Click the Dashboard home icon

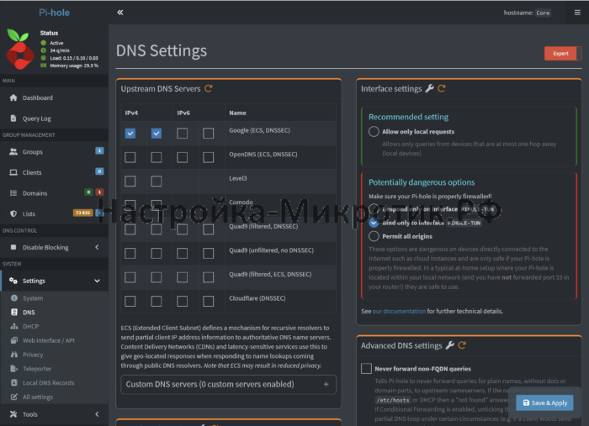[x=13, y=97]
